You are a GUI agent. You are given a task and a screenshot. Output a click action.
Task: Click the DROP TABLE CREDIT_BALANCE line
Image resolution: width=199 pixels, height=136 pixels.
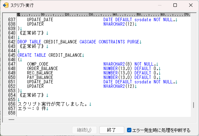80,42
